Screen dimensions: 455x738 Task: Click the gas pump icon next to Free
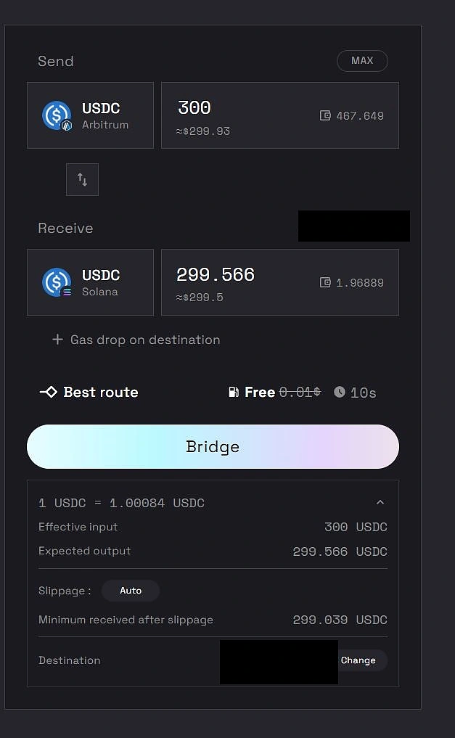point(233,392)
